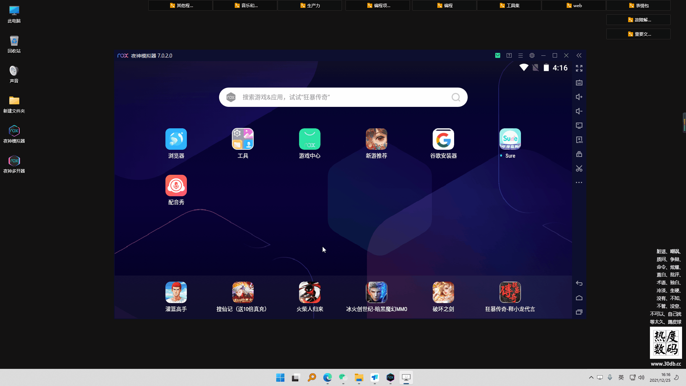Open 新建文件夹 desktop folder
This screenshot has height=386, width=686.
14,104
